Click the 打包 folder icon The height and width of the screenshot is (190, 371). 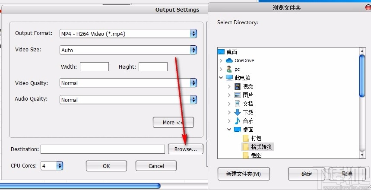[246, 138]
